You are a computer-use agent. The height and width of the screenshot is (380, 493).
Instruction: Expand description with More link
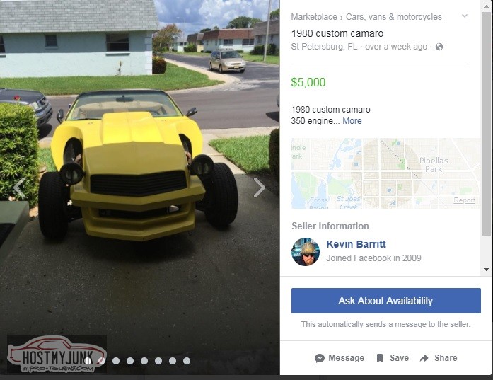click(352, 121)
